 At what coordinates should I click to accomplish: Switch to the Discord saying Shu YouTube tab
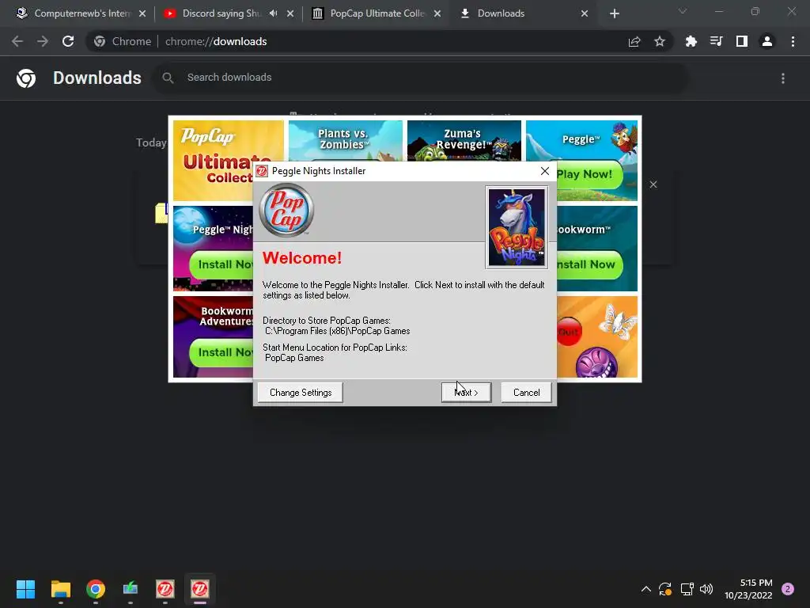pos(221,13)
